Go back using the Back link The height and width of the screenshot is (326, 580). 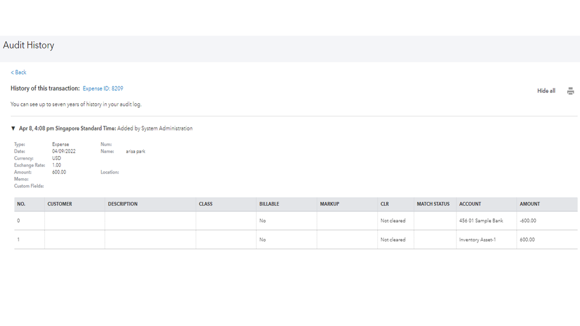click(19, 73)
